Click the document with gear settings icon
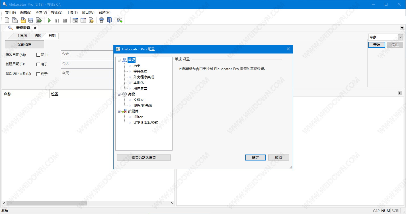406x214 pixels. 91,20
